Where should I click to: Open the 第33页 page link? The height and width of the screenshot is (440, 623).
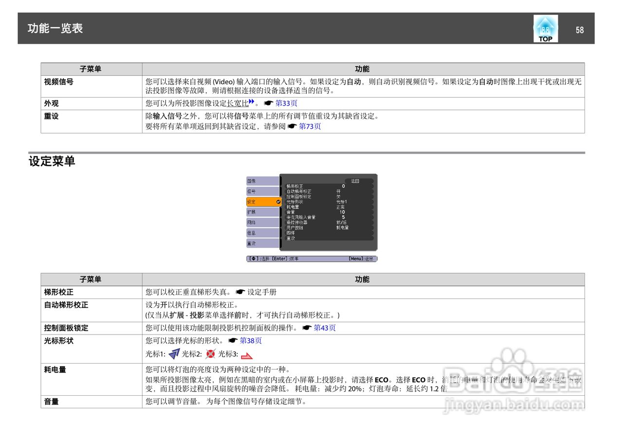tap(287, 103)
